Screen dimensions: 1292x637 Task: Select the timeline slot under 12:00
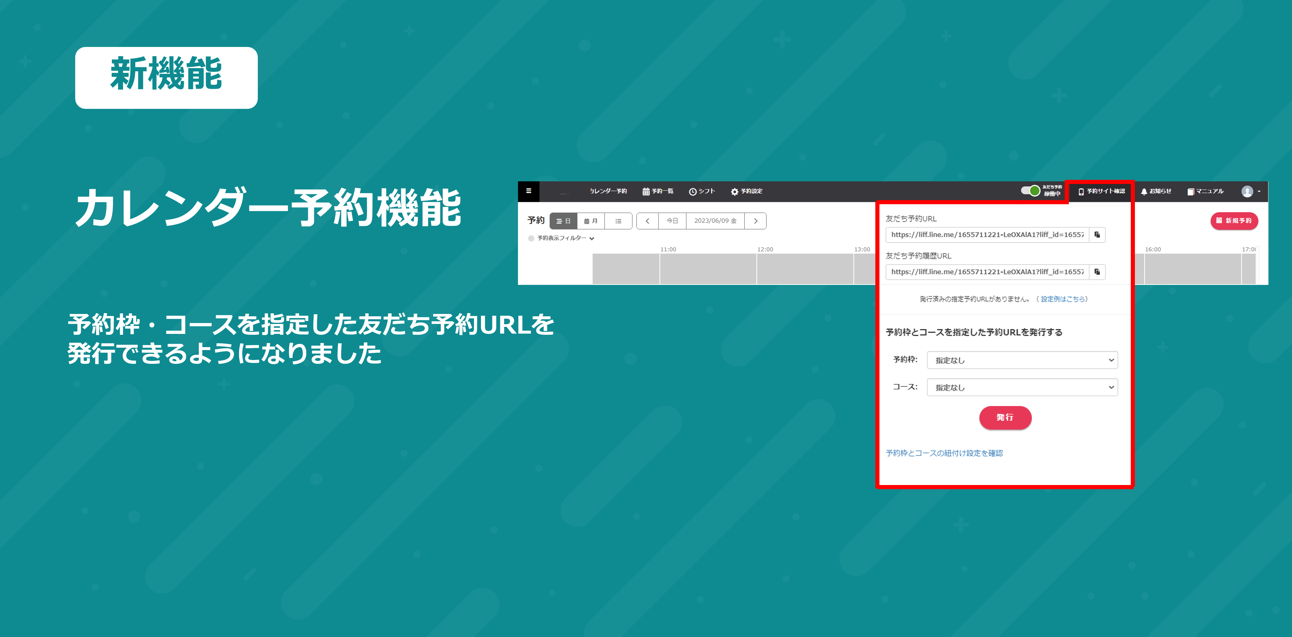pos(805,269)
